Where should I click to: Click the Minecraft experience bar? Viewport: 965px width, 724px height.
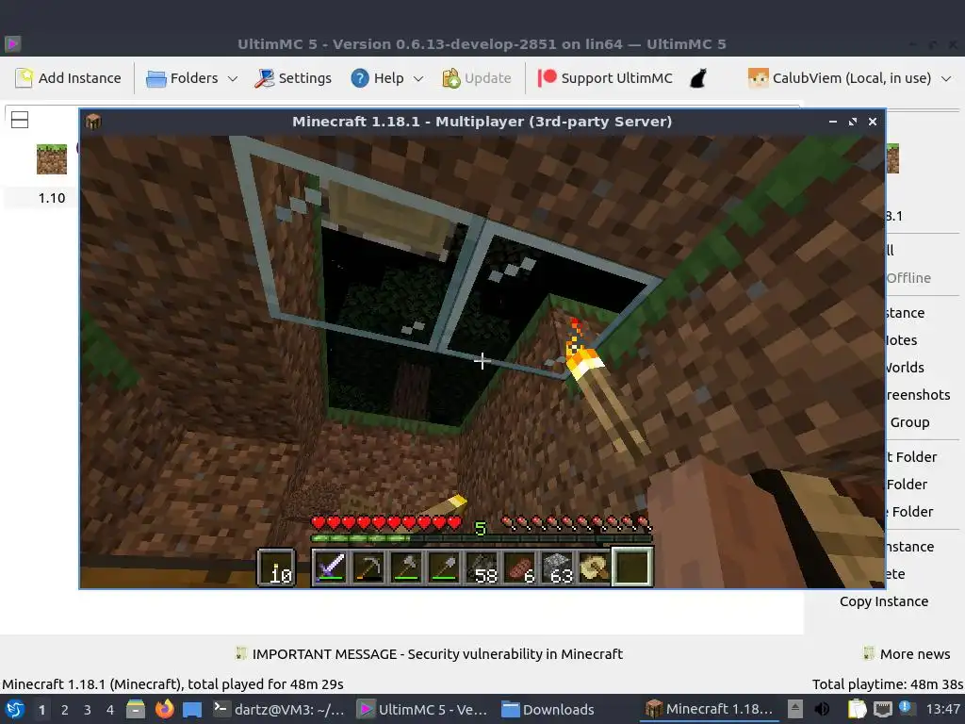click(482, 538)
